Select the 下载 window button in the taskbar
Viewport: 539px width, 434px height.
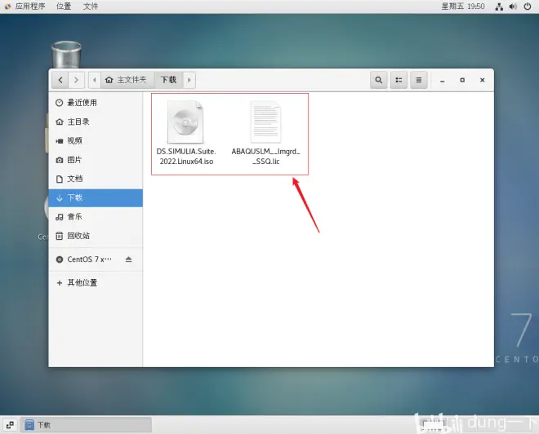(86, 425)
